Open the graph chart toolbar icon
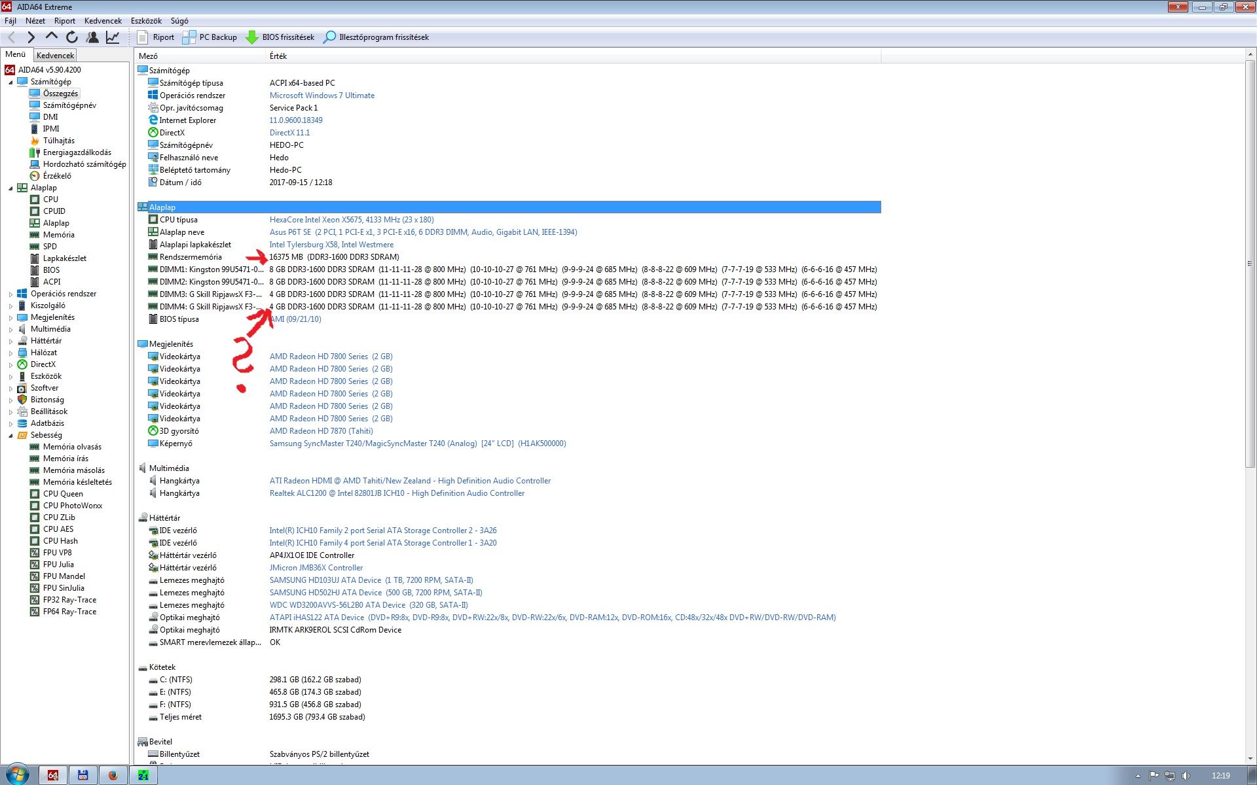The height and width of the screenshot is (785, 1257). pos(113,37)
